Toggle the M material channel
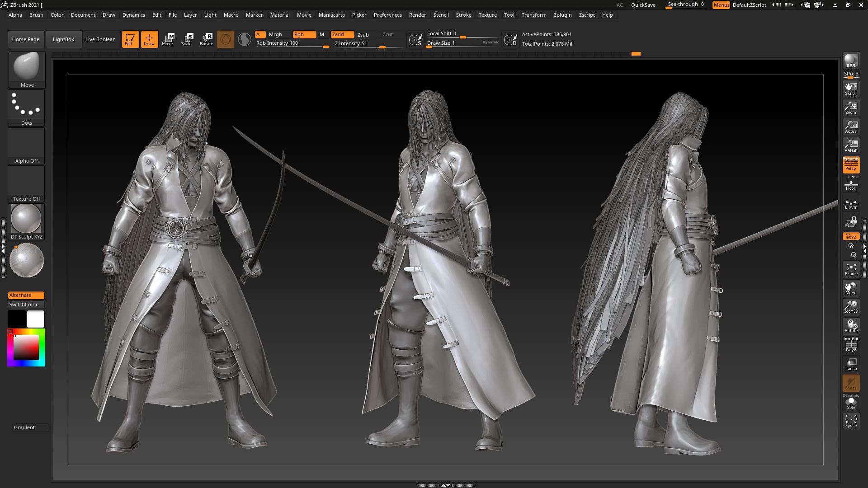The image size is (868, 488). pyautogui.click(x=322, y=35)
